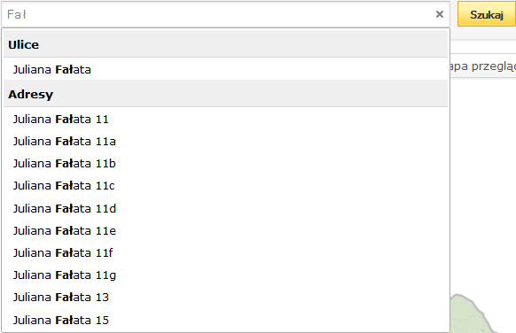
Task: Choose the Juliana Fałata 11d entry
Action: 225,208
